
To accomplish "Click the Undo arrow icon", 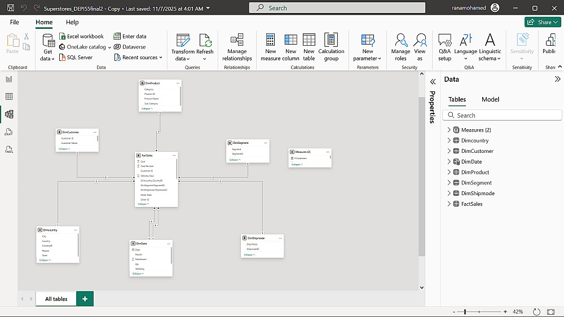I will point(24,7).
